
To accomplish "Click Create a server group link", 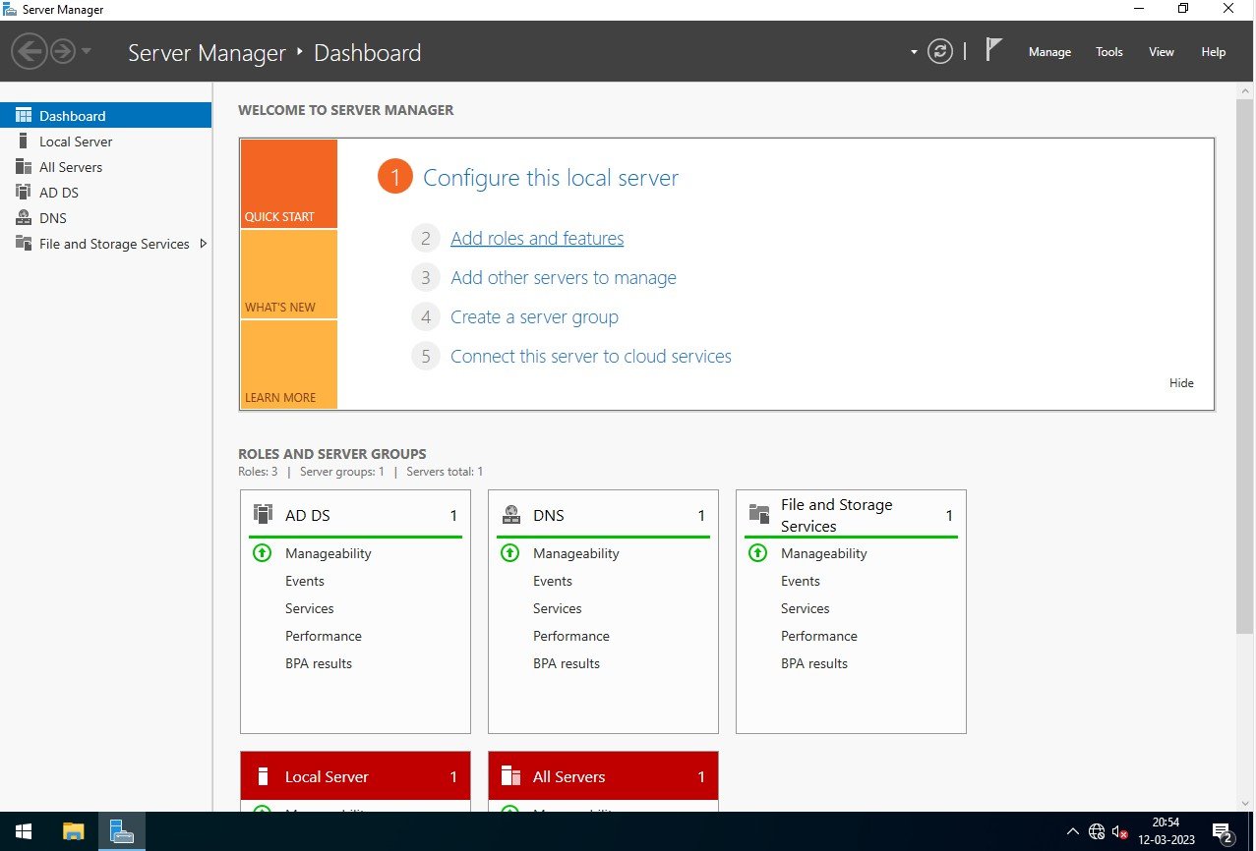I will point(534,317).
